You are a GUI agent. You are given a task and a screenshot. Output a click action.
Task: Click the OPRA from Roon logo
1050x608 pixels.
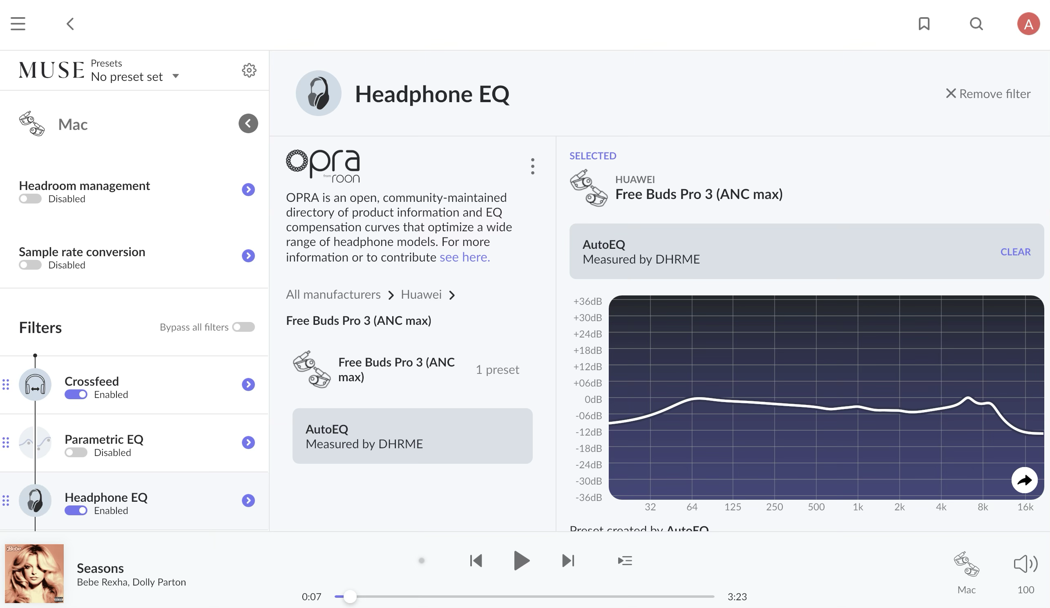coord(323,166)
